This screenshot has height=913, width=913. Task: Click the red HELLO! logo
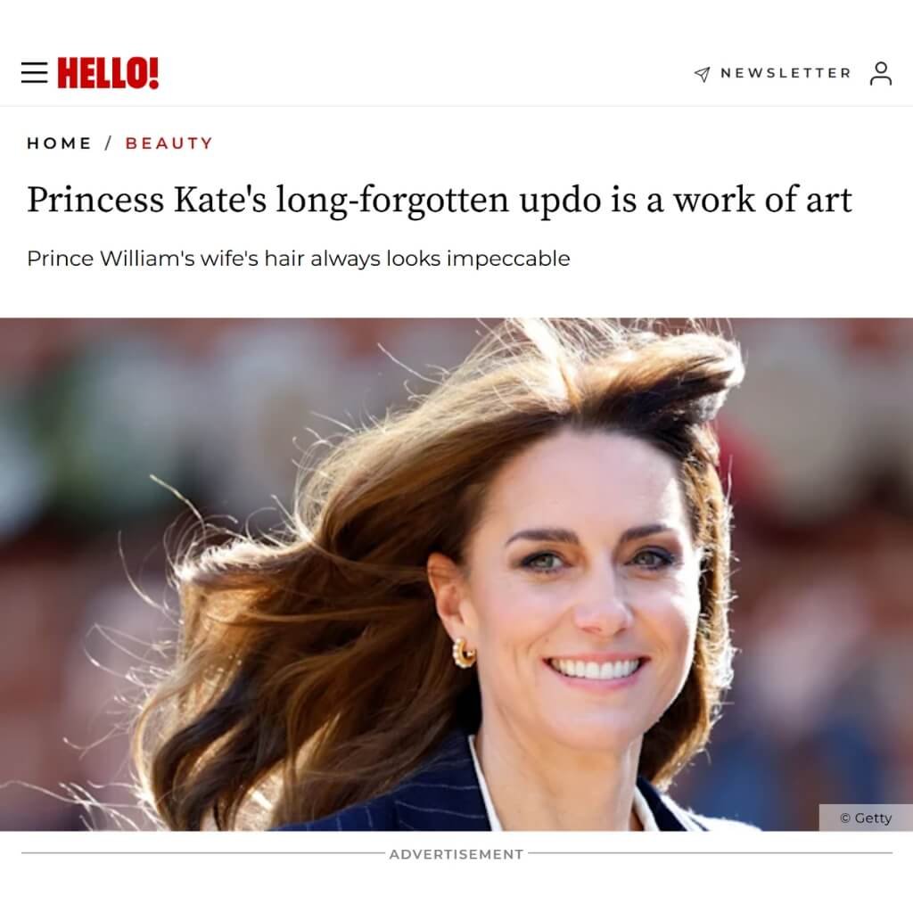pyautogui.click(x=108, y=73)
